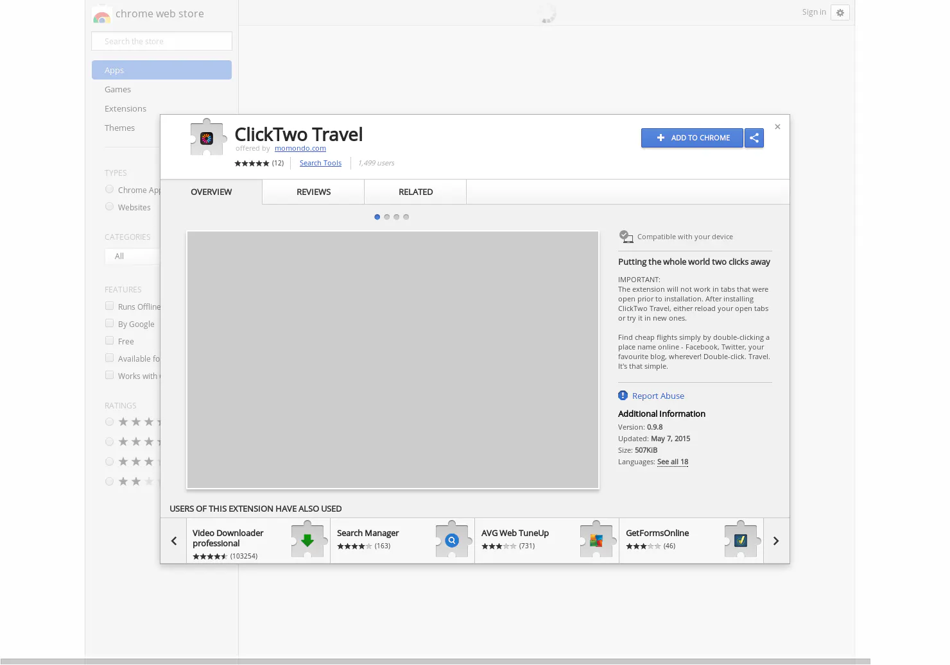Click the updated date May 7, 2015
950x665 pixels.
point(671,439)
